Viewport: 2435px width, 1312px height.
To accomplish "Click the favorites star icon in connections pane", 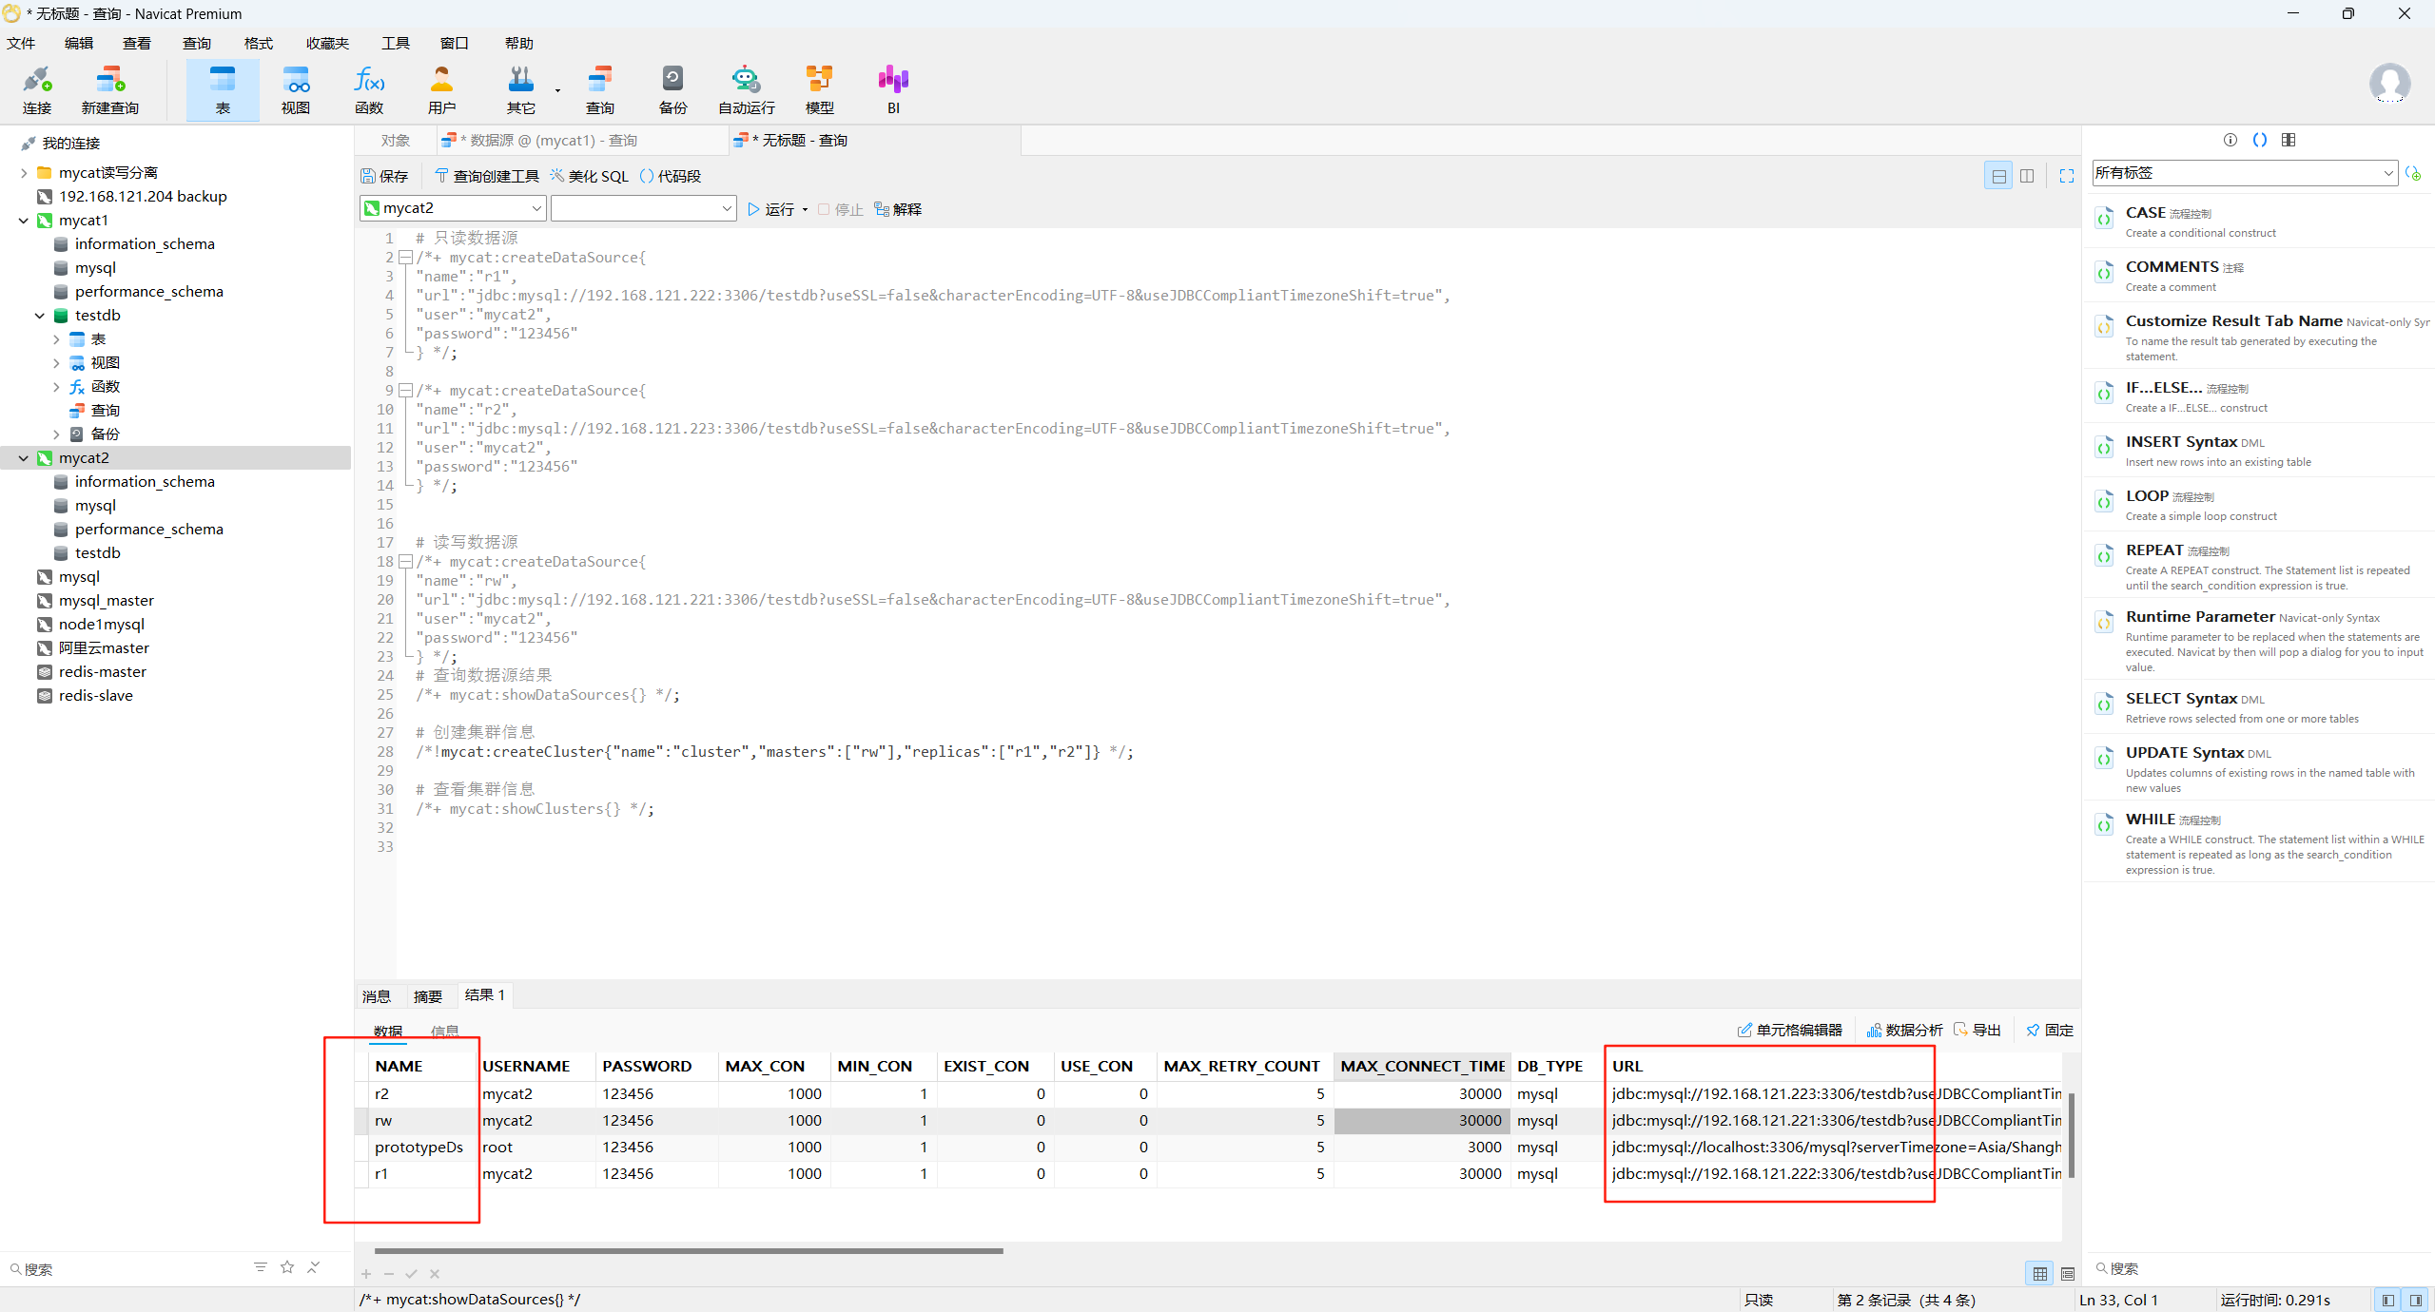I will (287, 1267).
